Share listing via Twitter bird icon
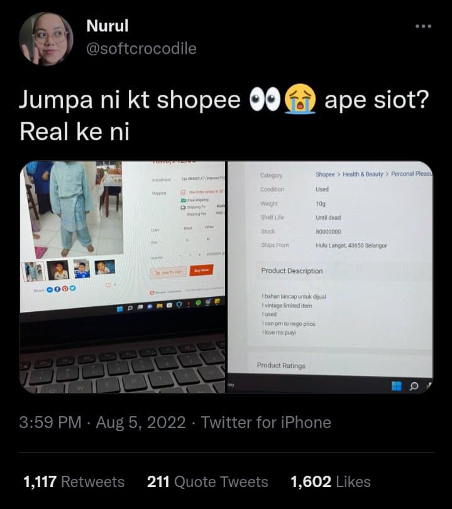Screen dimensions: 452x509 pos(72,288)
